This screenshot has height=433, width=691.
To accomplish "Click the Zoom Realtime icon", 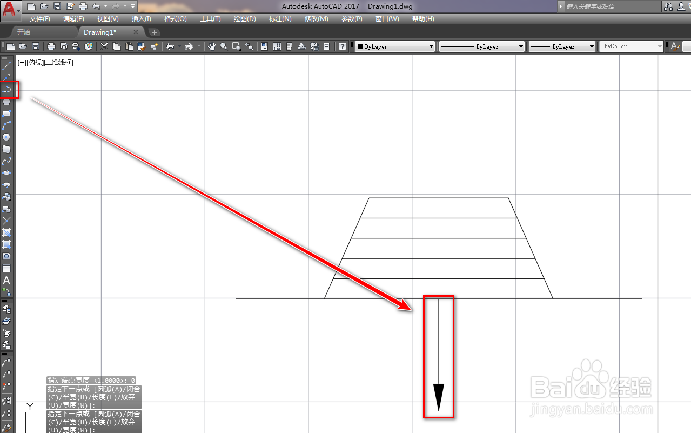I will (x=224, y=46).
